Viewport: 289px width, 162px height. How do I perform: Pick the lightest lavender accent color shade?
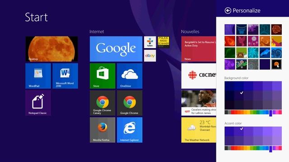(x=277, y=131)
